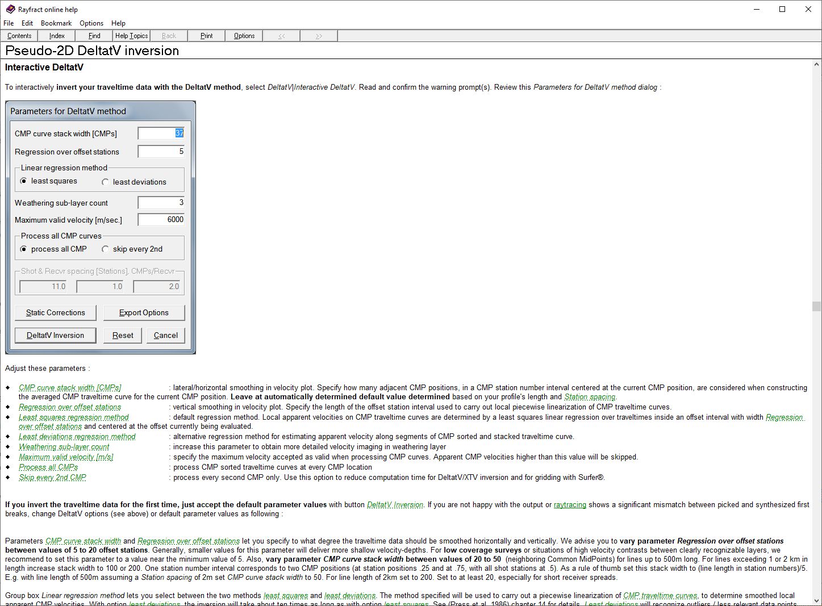This screenshot has height=606, width=822.
Task: Click the Contents toolbar button
Action: pos(19,36)
